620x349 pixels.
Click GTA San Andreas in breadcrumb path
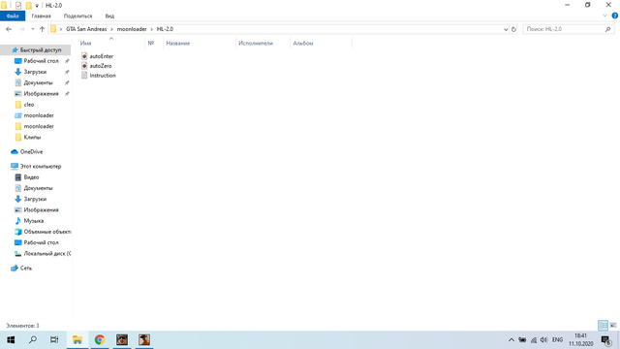point(86,29)
